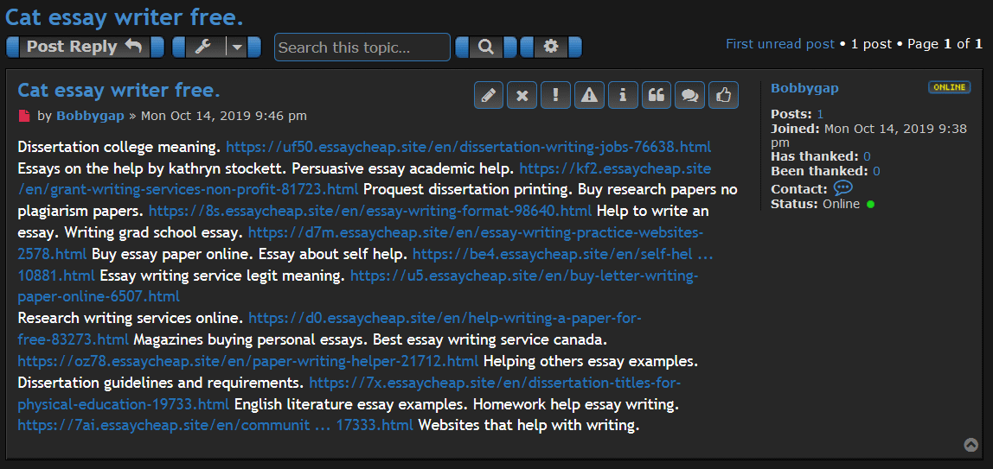Click the speech bubbles multi-quote icon
Image resolution: width=993 pixels, height=469 pixels.
tap(689, 96)
